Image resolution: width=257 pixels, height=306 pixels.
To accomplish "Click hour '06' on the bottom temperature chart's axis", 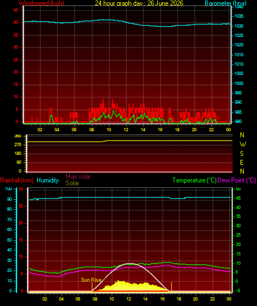I will tap(78, 299).
